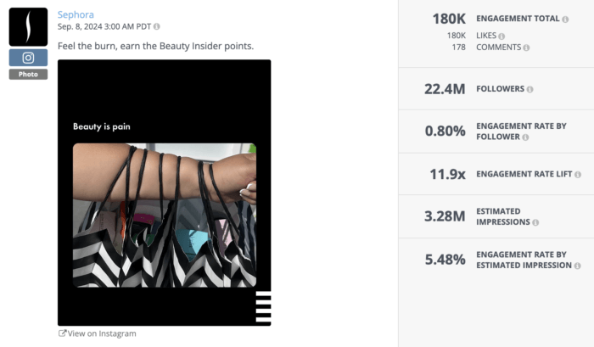Click the Estimated Impressions info icon
Screen dimensions: 594x347
[x=535, y=223]
